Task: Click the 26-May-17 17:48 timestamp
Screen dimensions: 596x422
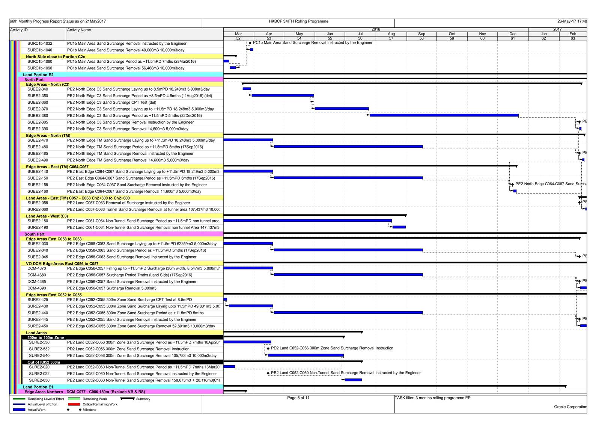Action: pos(572,21)
